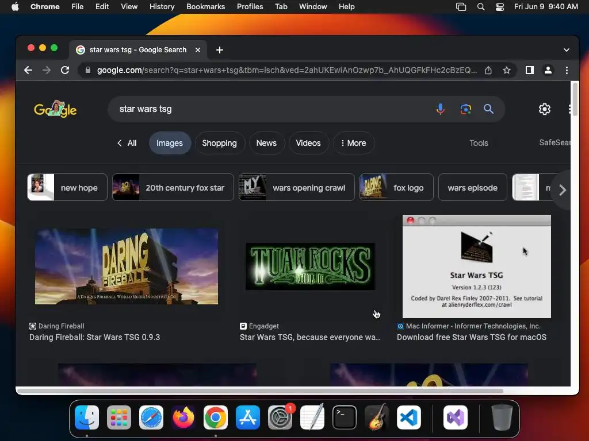Screen dimensions: 589x441
Task: Launch Firefox from the Dock
Action: tap(183, 417)
